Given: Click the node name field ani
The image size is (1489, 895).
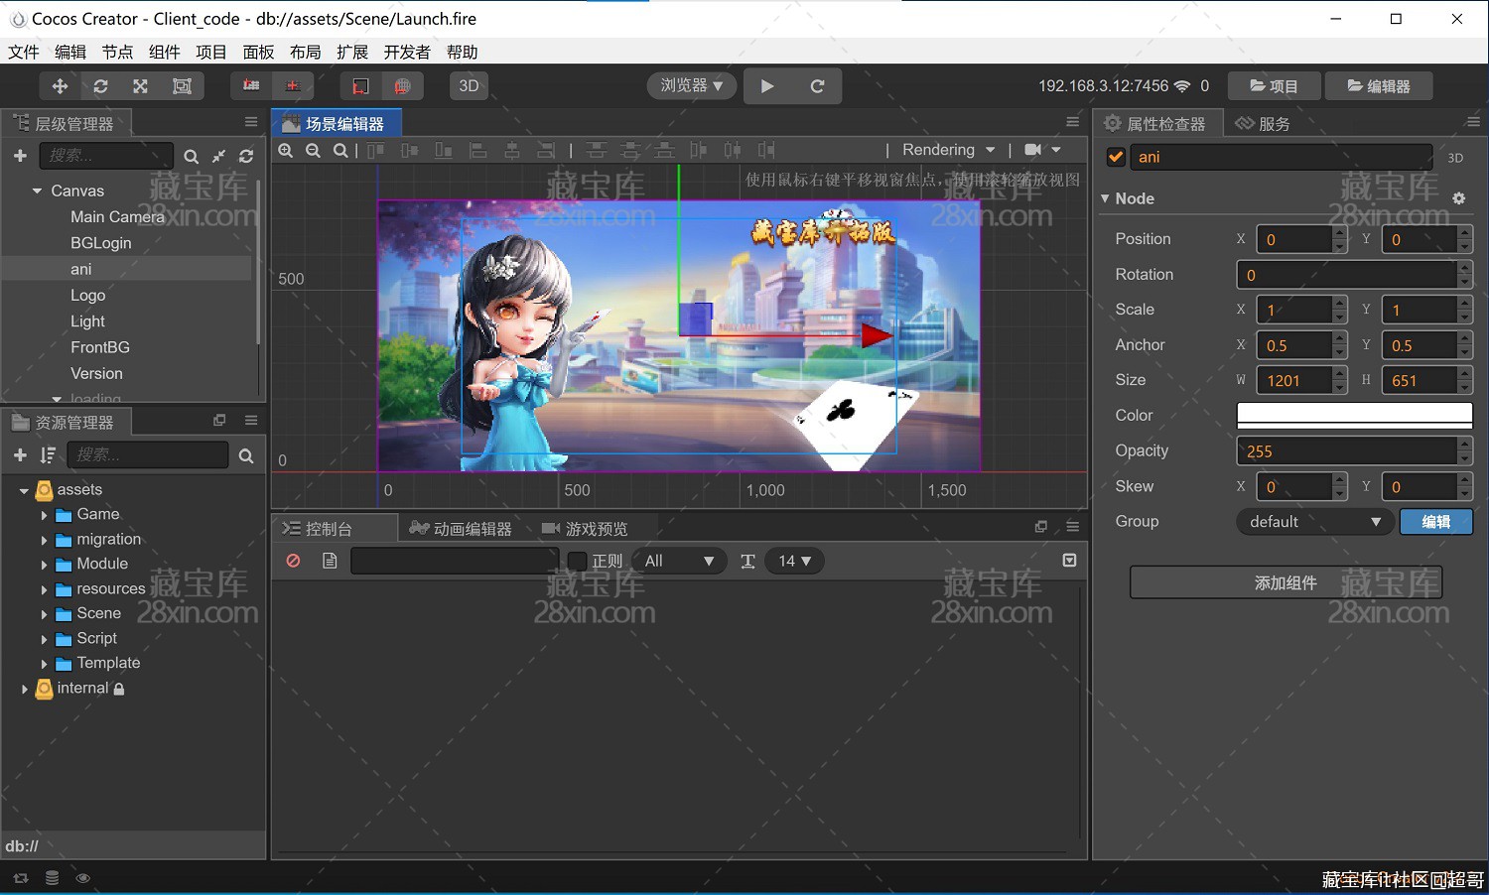Looking at the screenshot, I should tap(1281, 157).
